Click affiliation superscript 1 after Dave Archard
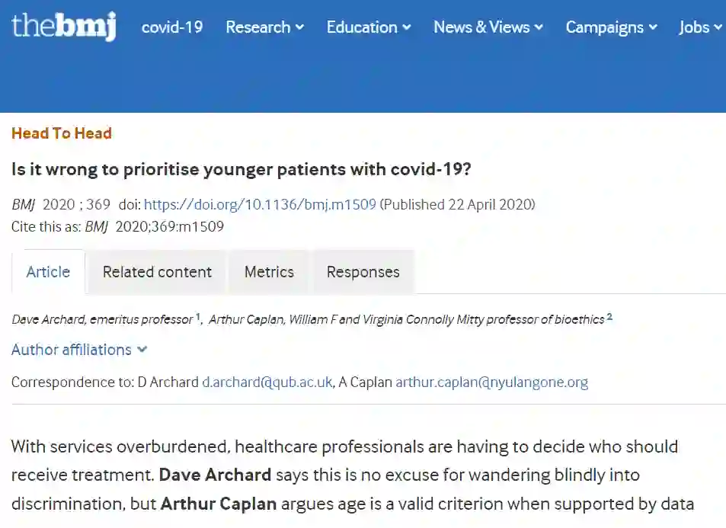 [x=198, y=317]
